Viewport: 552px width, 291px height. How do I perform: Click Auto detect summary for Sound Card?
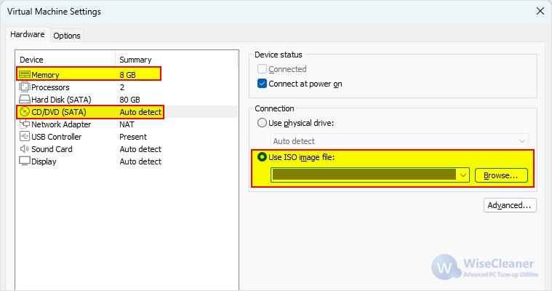(140, 149)
